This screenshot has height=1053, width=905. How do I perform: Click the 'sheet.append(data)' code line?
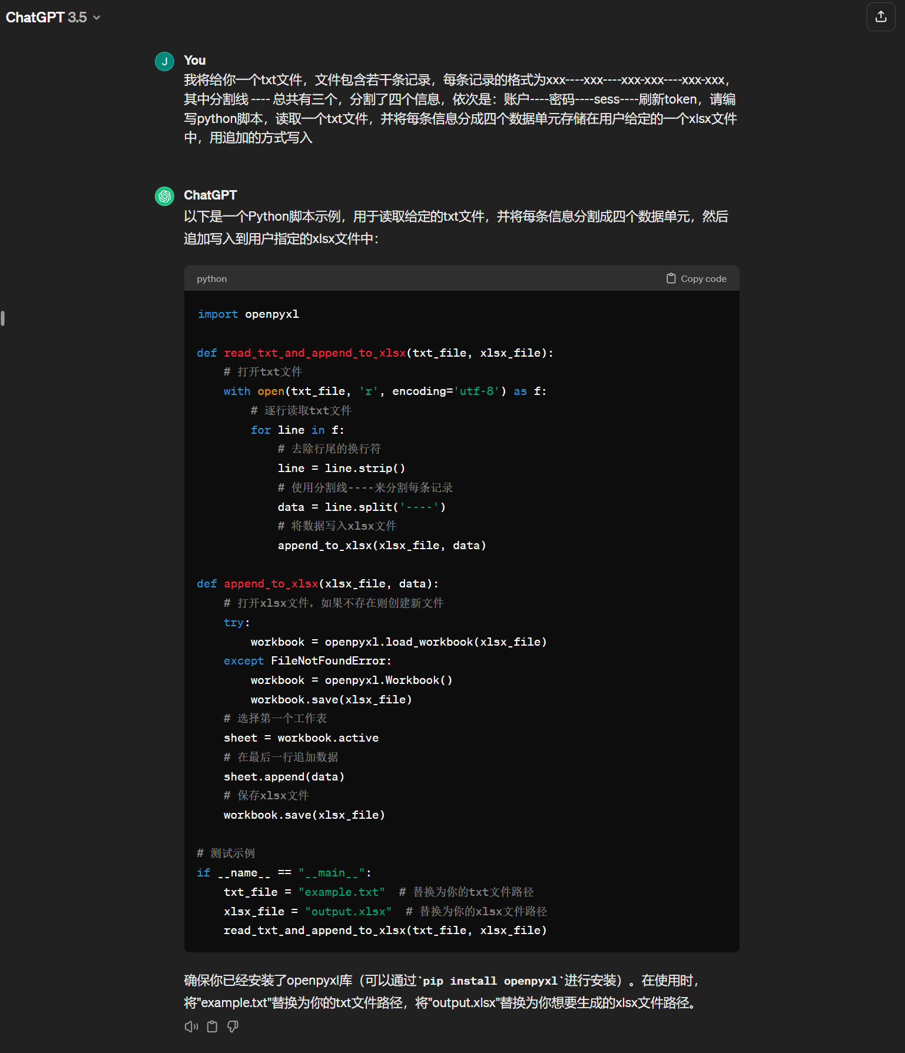pos(284,777)
